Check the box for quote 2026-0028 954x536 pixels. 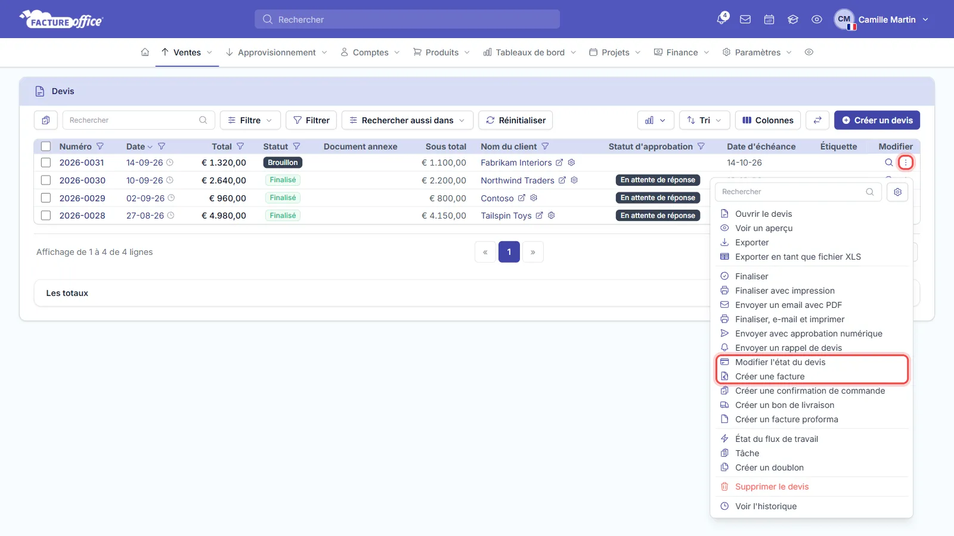46,216
